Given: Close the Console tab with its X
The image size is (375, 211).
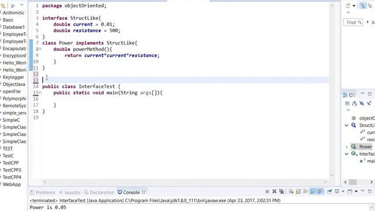Looking at the screenshot, I should click(x=144, y=192).
